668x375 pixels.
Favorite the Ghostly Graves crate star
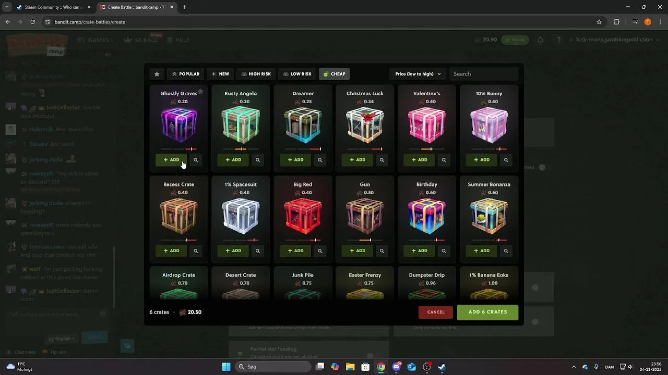click(x=200, y=92)
